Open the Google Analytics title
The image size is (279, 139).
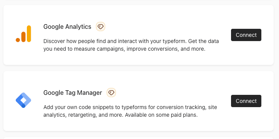click(67, 27)
